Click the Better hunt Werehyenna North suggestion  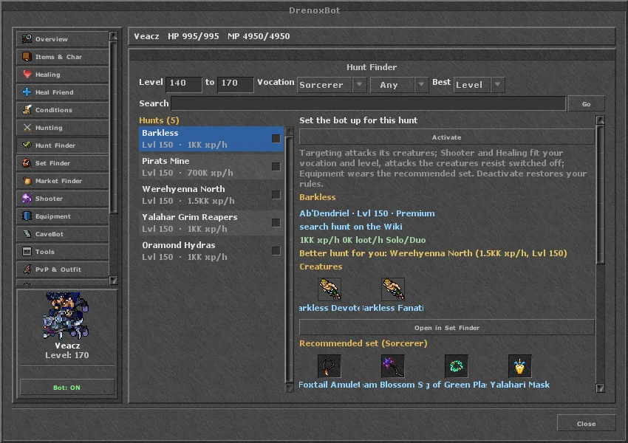coord(433,253)
